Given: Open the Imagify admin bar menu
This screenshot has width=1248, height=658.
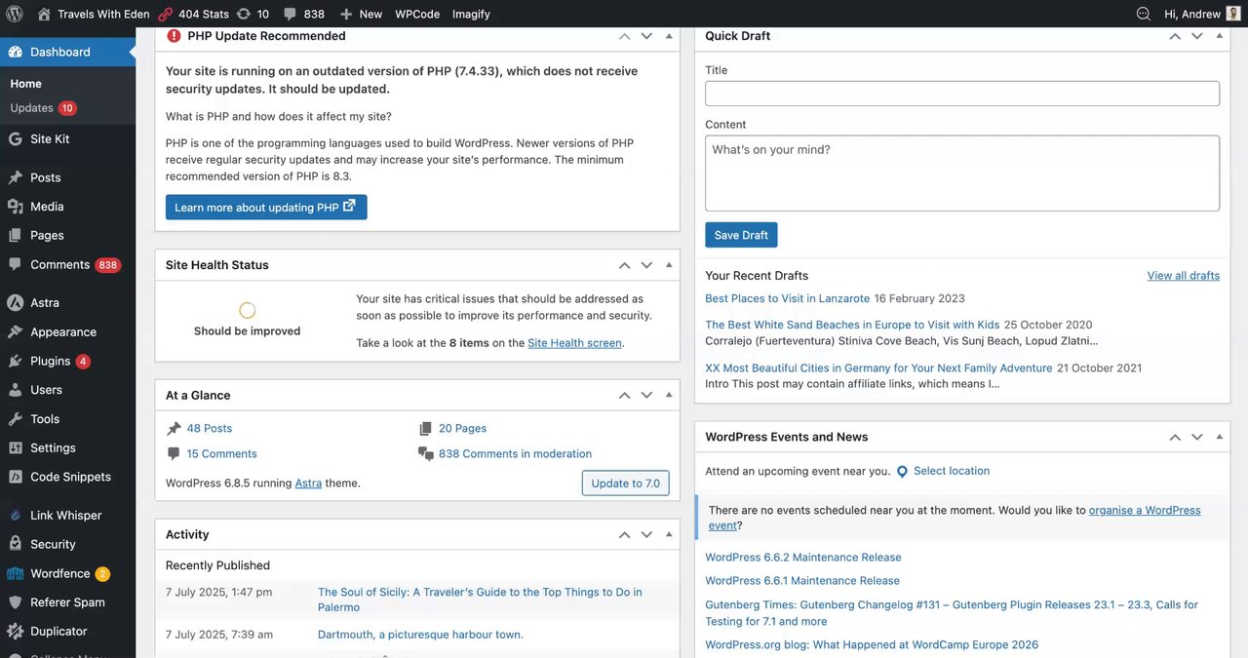Looking at the screenshot, I should tap(472, 14).
